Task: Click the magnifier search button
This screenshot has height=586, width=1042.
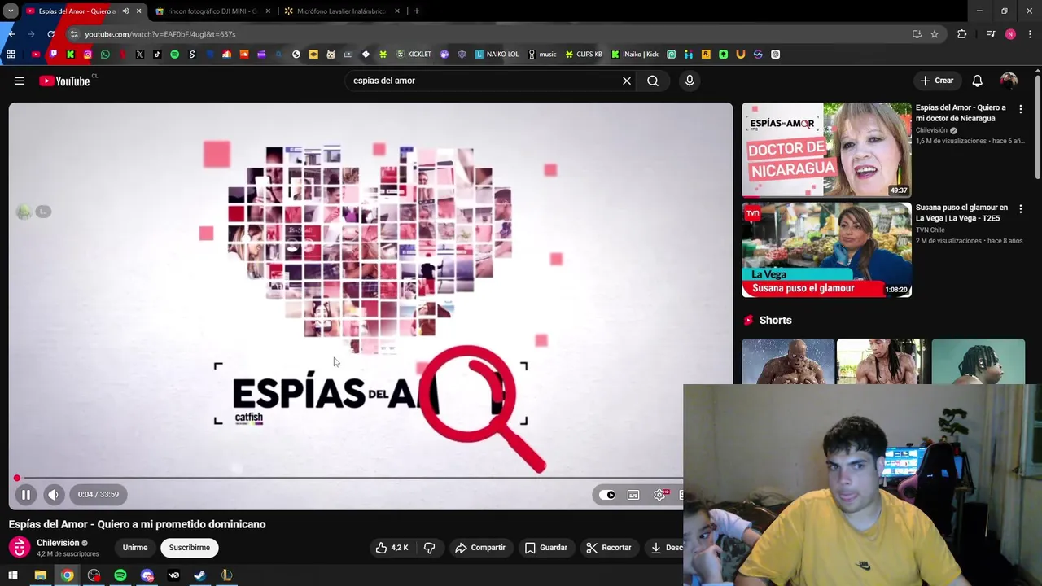Action: (653, 81)
